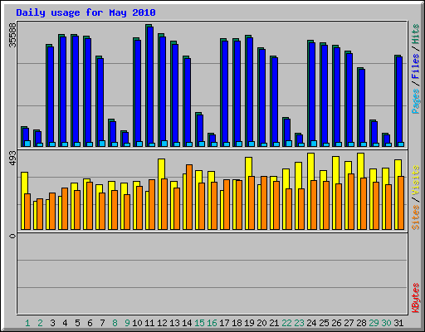The image size is (425, 332).
Task: Click the tallest blue Files bar for day 11
Action: [150, 85]
